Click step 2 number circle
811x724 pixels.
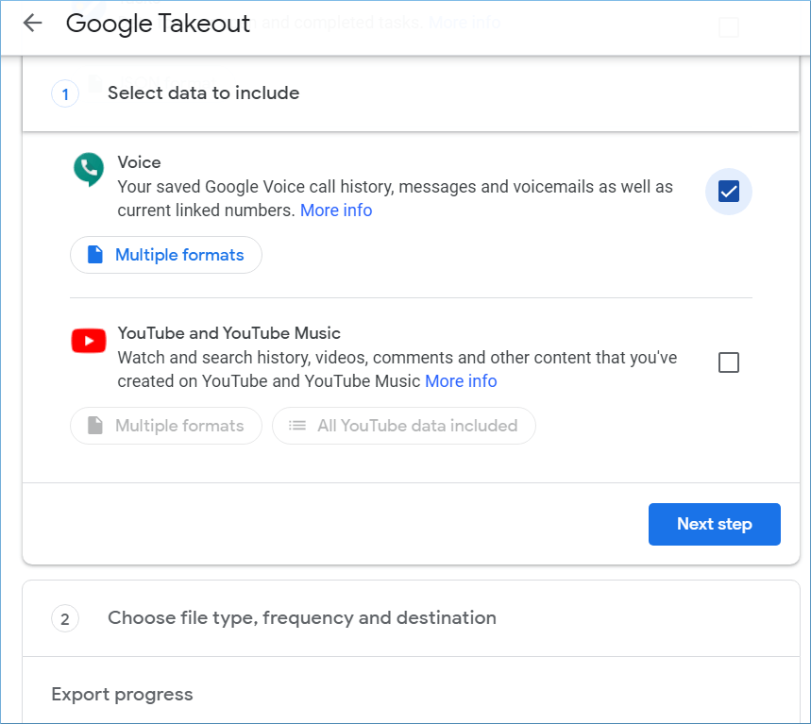(x=65, y=618)
